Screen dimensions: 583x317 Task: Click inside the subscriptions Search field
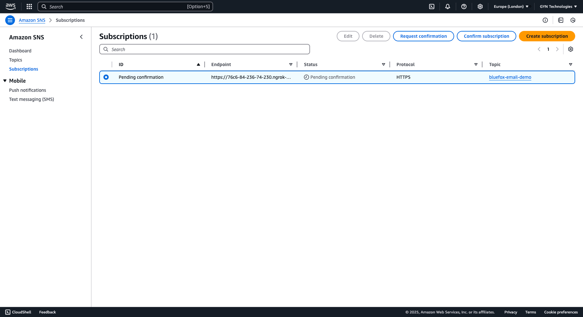click(x=204, y=49)
